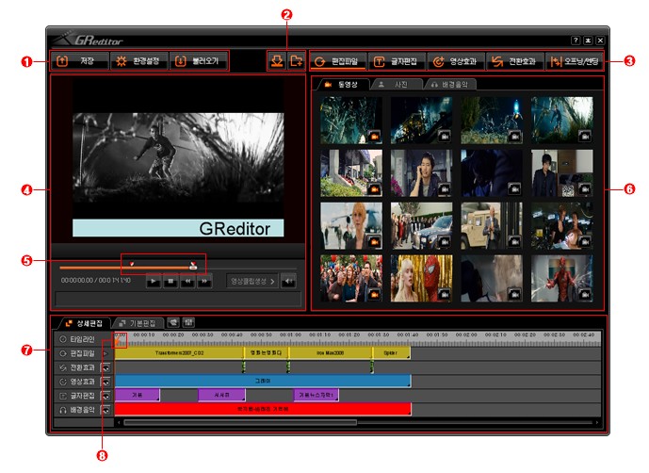Screen dimensions: 649x473
Task: Toggle the 전환효과 track eye icon
Action: tap(106, 367)
